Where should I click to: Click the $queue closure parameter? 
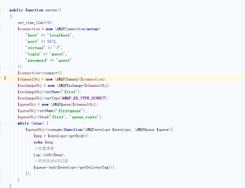pyautogui.click(x=163, y=130)
